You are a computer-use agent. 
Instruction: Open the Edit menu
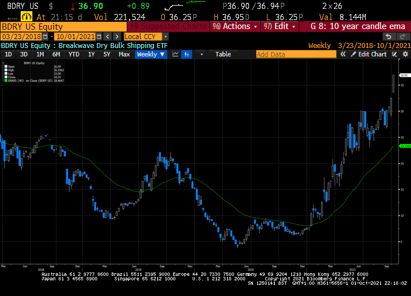[x=280, y=26]
